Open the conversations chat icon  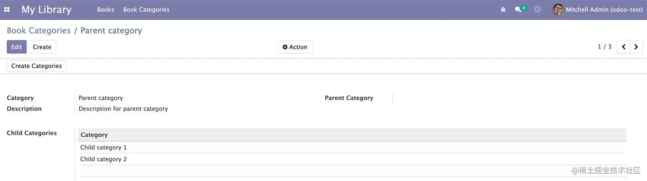click(x=518, y=9)
